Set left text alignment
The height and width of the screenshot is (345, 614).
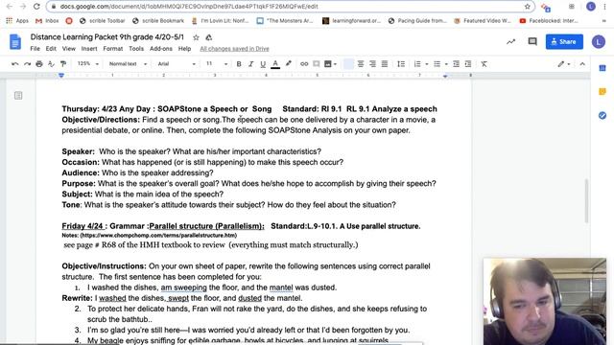click(x=348, y=64)
